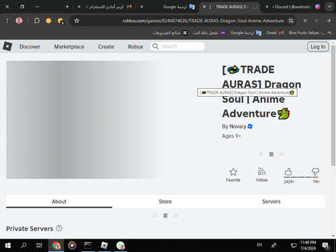This screenshot has height=252, width=336.
Task: Switch to the About tab
Action: point(59,202)
